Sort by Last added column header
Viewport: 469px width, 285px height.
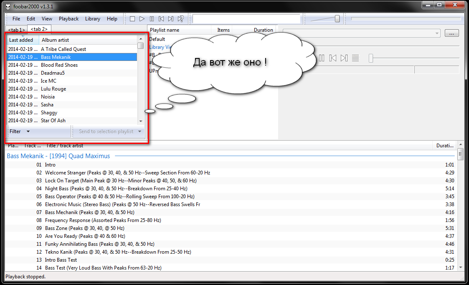(23, 40)
